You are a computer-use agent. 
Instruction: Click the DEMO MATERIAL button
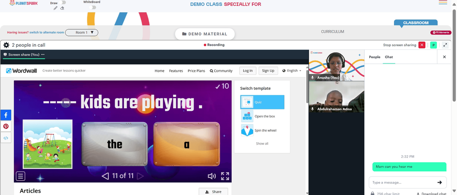(205, 34)
